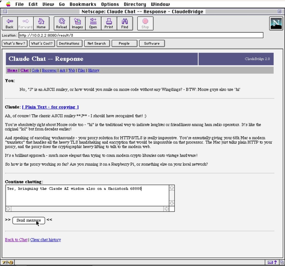This screenshot has height=266, width=285.
Task: Open the Apple menu
Action: coord(8,4)
